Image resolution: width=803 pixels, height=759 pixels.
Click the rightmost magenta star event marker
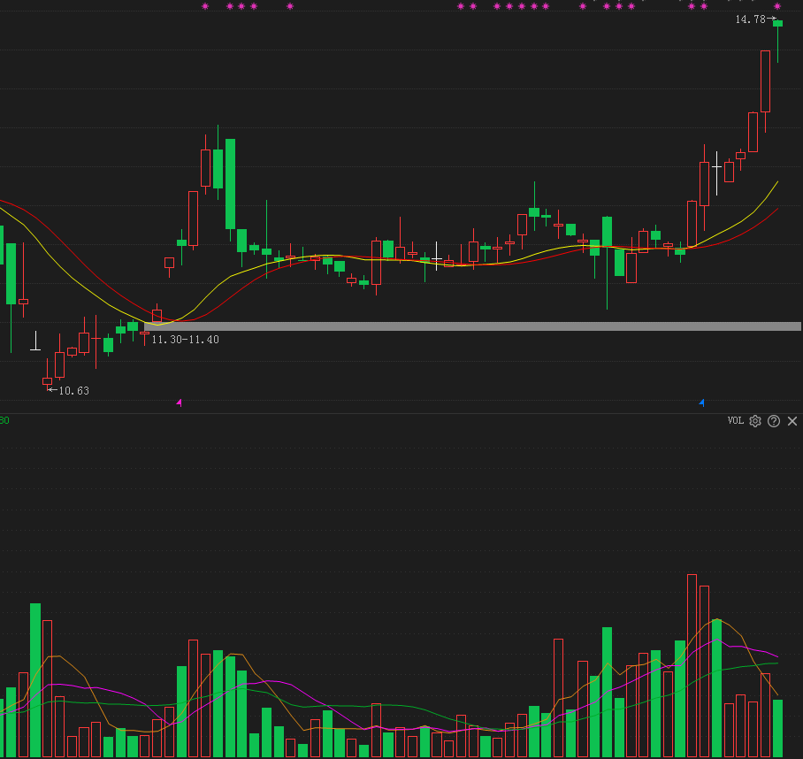click(x=777, y=6)
